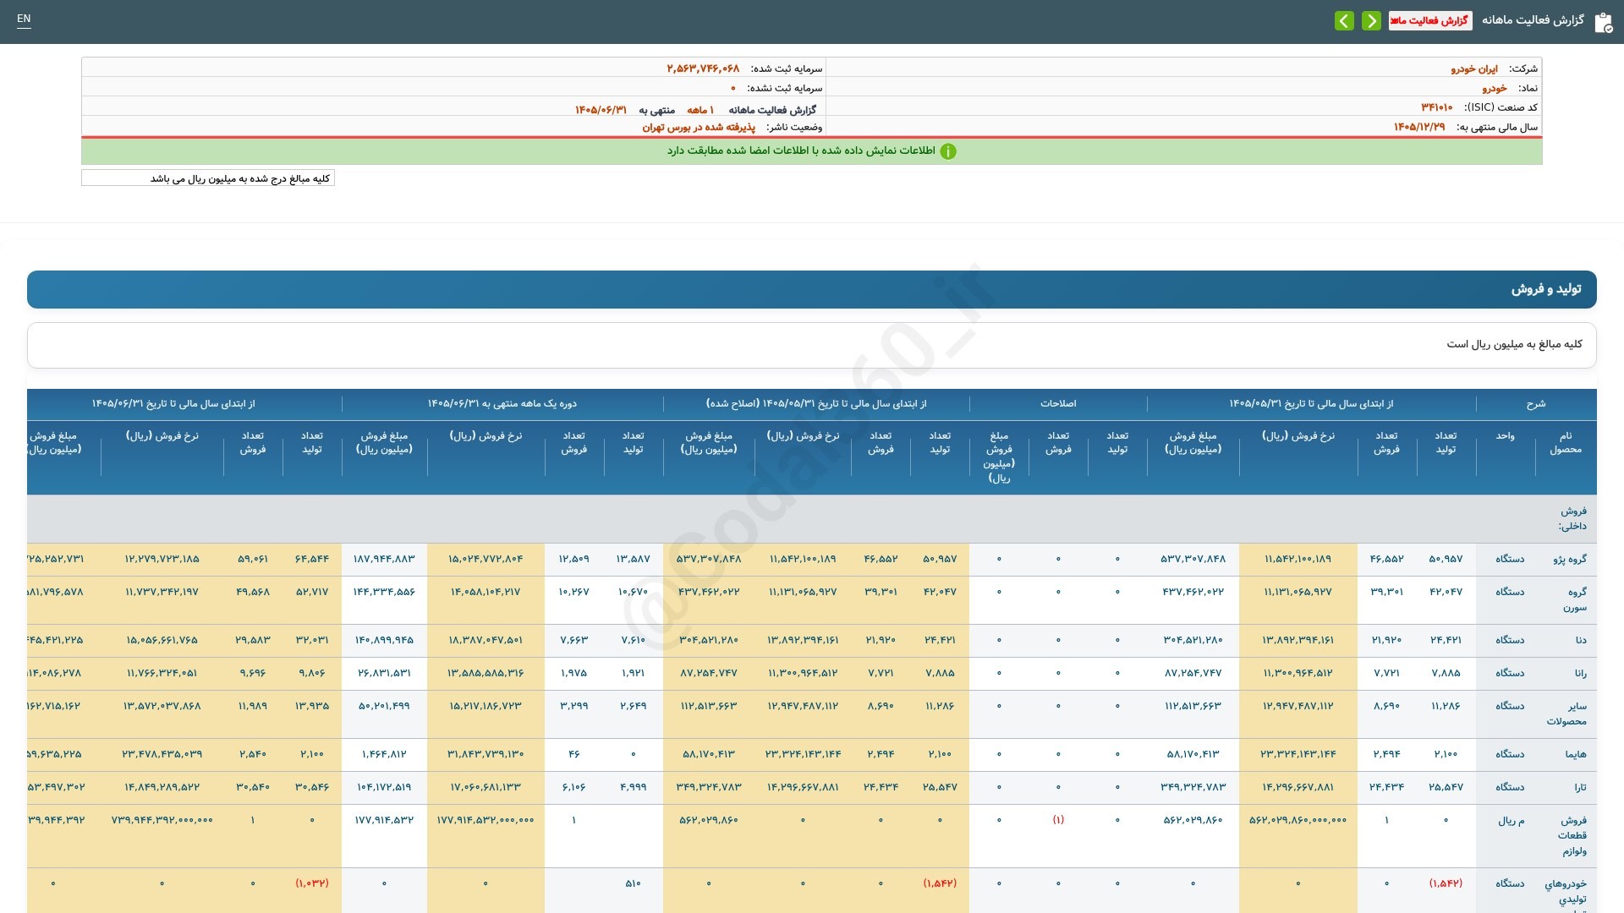Select the رانا product row name

tap(1580, 674)
